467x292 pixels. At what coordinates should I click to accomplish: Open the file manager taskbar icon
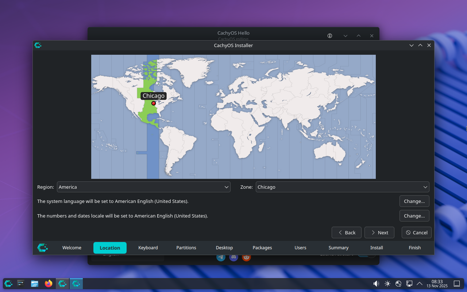tap(35, 284)
